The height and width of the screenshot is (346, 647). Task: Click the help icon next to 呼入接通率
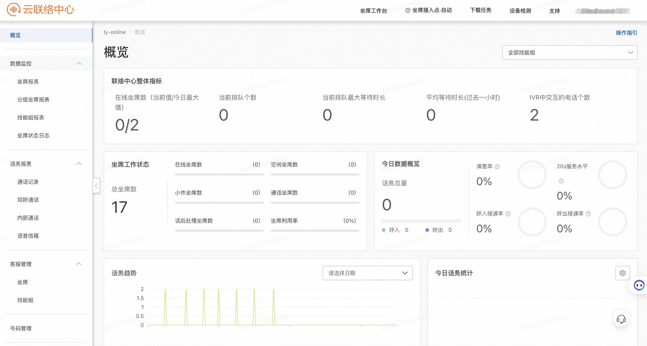tap(508, 214)
